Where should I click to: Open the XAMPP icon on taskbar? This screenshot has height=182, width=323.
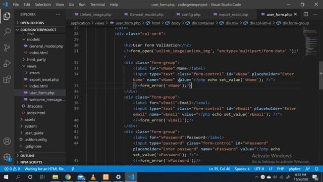point(105,177)
